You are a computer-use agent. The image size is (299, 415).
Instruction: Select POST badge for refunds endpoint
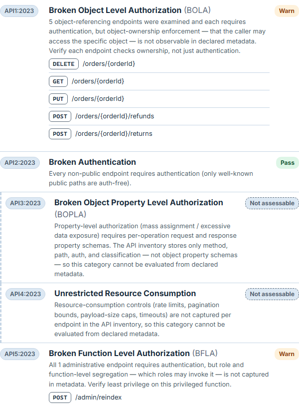(x=60, y=116)
